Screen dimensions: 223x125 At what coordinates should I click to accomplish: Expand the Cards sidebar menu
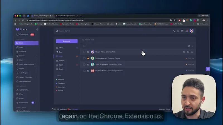(26, 98)
